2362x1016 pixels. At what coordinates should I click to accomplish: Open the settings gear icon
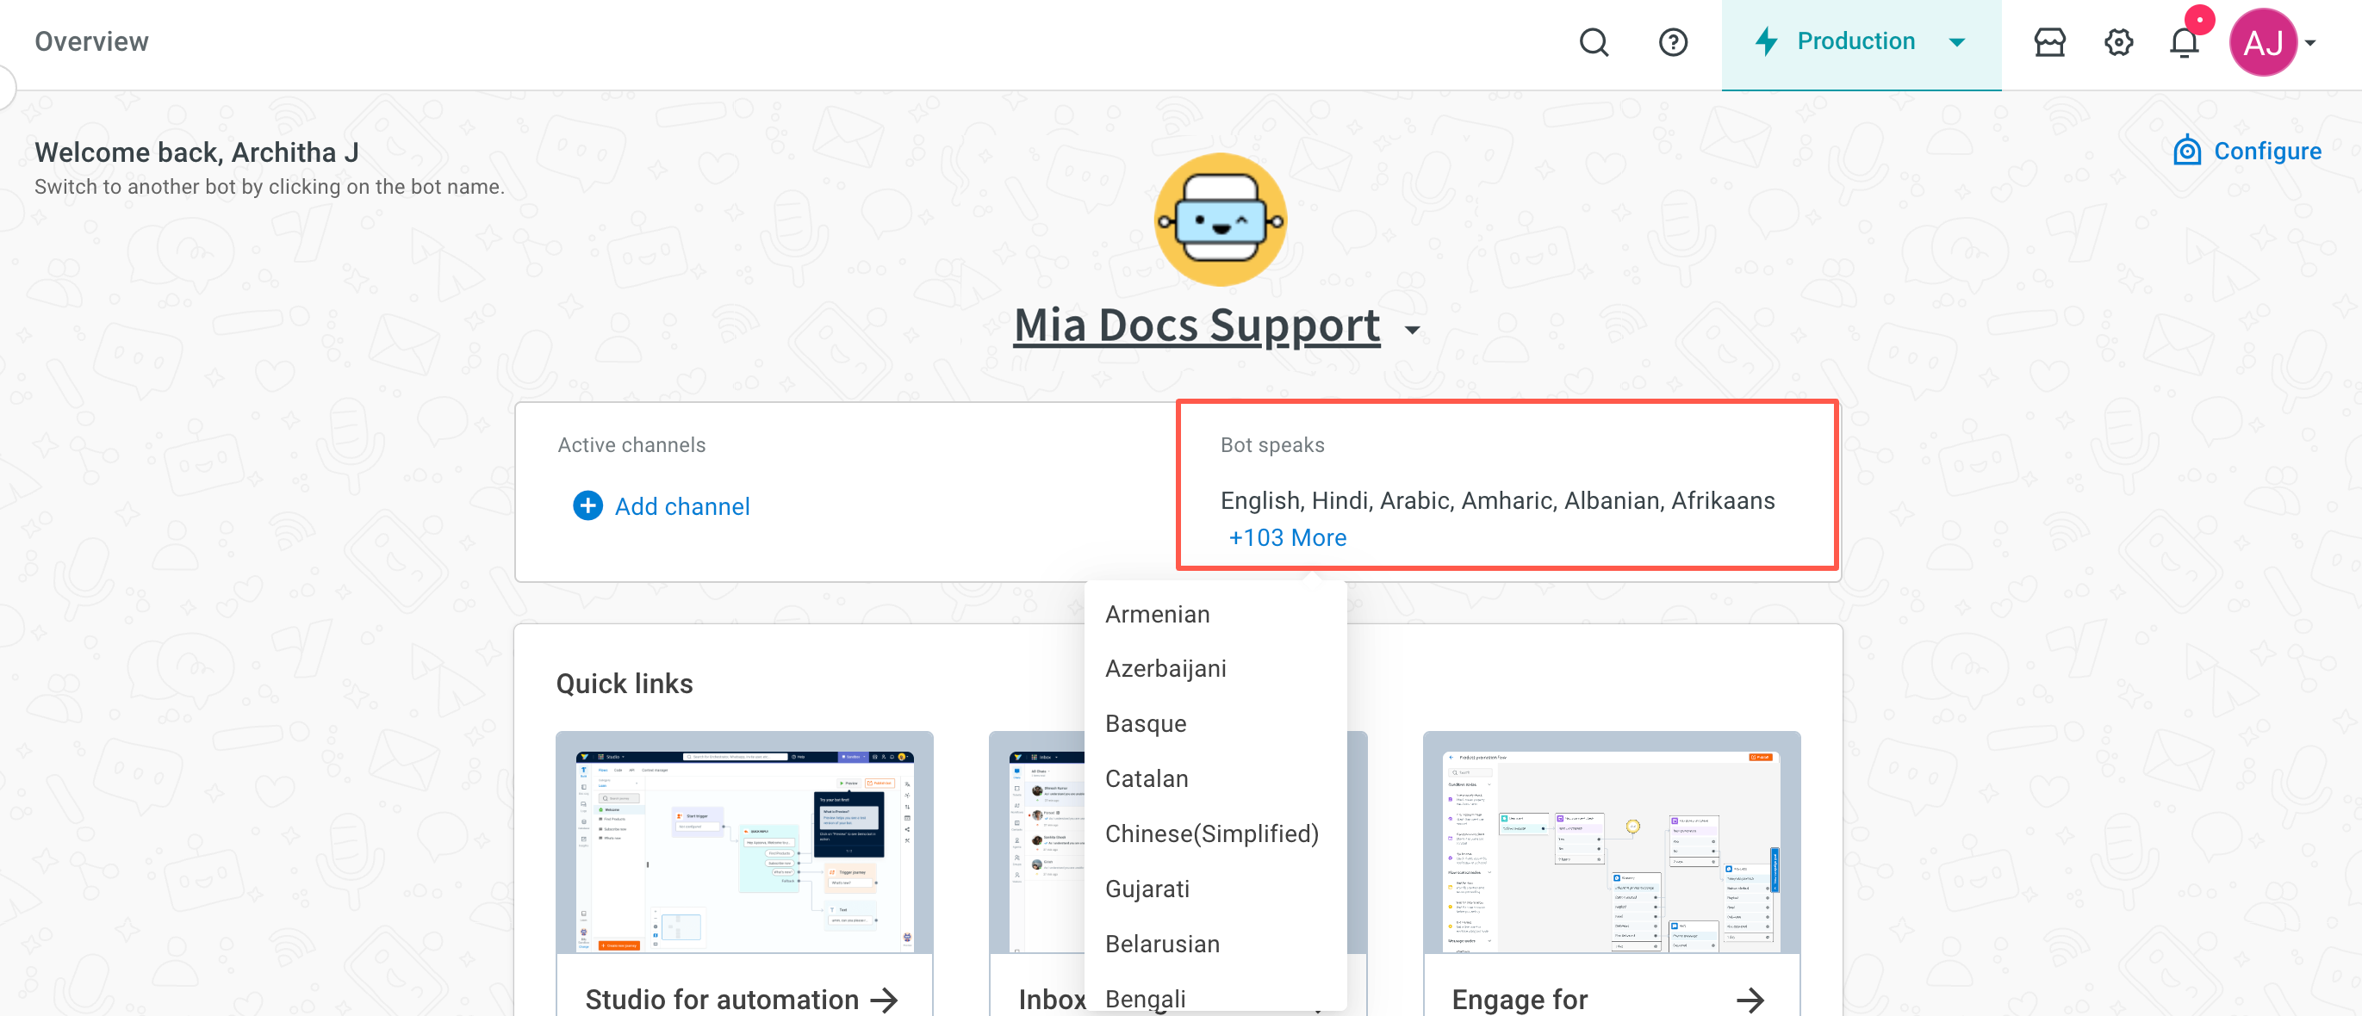pos(2118,42)
